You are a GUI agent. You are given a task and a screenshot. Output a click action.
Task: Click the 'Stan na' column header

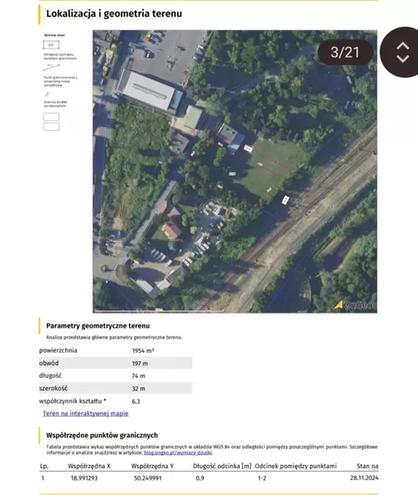pyautogui.click(x=368, y=466)
